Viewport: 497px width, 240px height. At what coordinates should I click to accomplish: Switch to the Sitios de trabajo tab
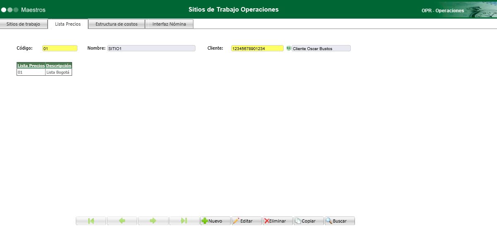click(23, 24)
